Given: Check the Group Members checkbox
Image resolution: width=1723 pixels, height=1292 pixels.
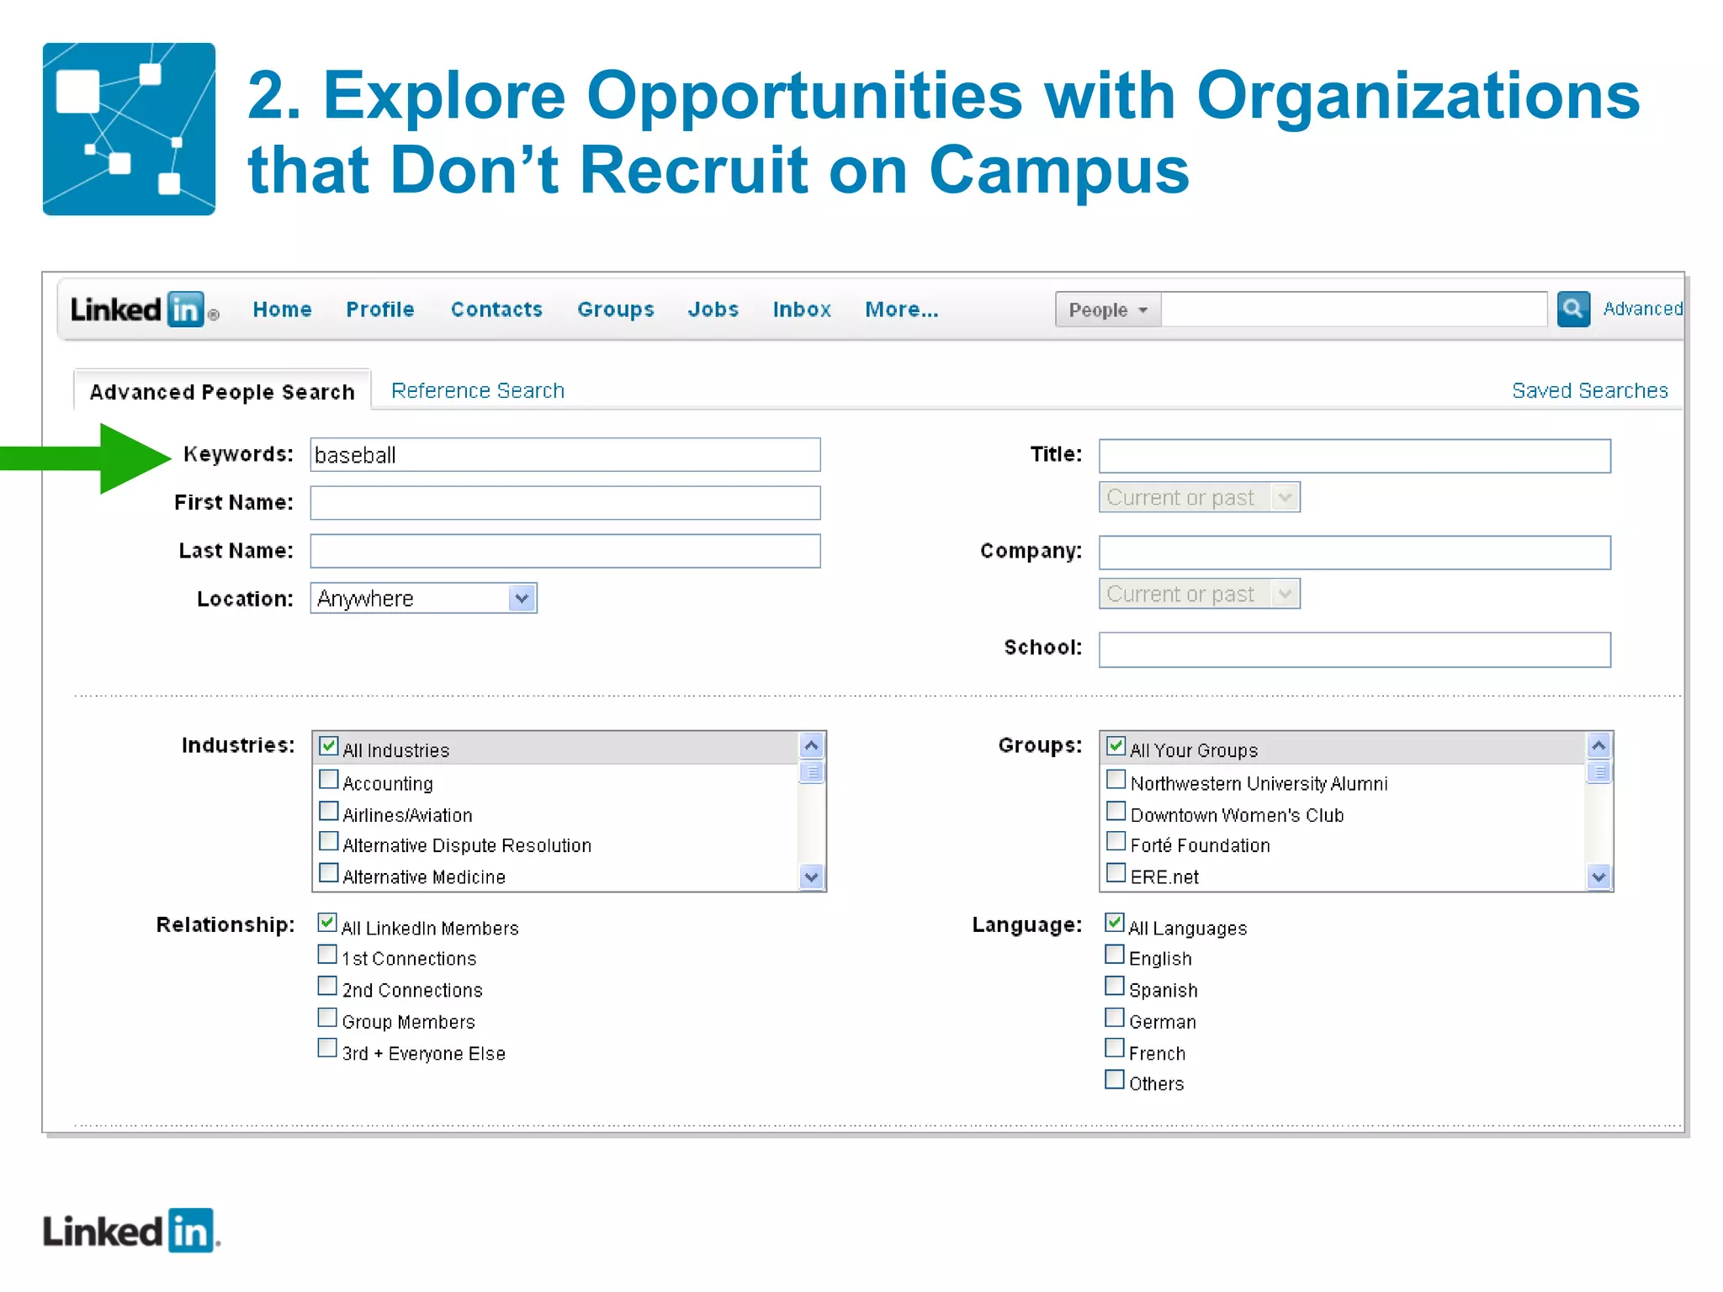Looking at the screenshot, I should pyautogui.click(x=327, y=1018).
